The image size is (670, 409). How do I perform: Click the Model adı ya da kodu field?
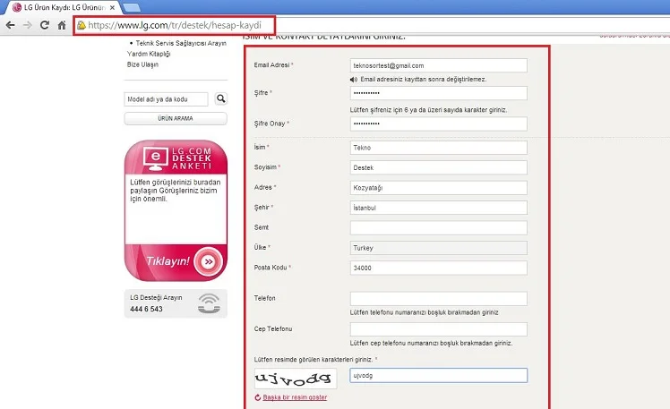[167, 99]
